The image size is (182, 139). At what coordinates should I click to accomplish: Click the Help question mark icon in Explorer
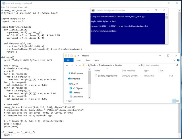pos(178,60)
